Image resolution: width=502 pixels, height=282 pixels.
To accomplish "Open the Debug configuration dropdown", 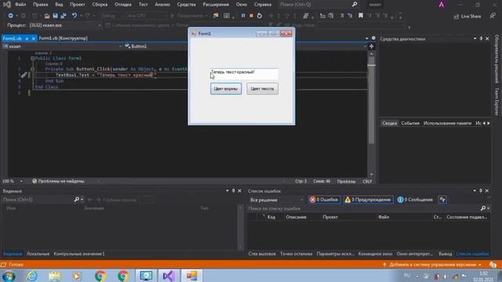I will (111, 16).
